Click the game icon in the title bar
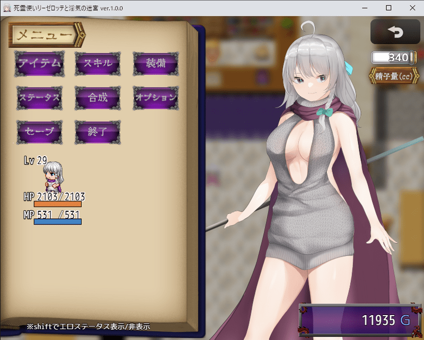 pyautogui.click(x=7, y=8)
